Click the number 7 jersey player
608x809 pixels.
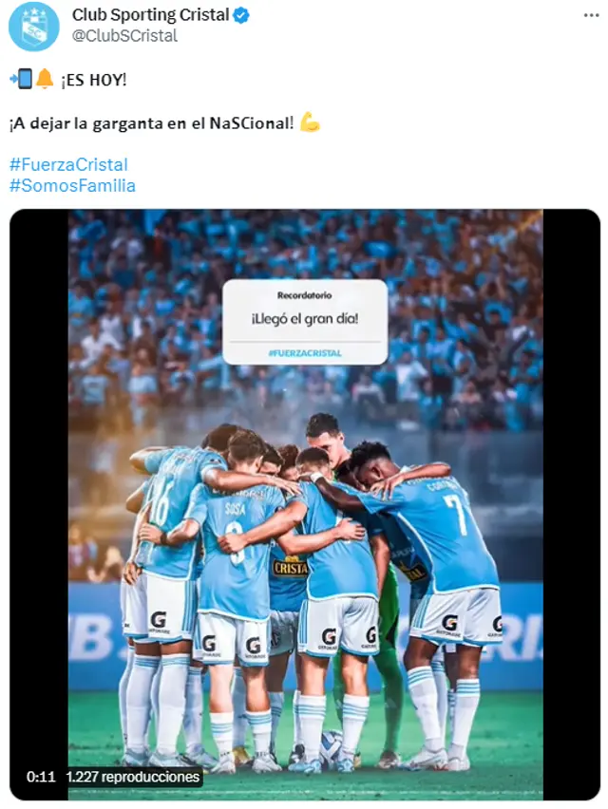(443, 593)
